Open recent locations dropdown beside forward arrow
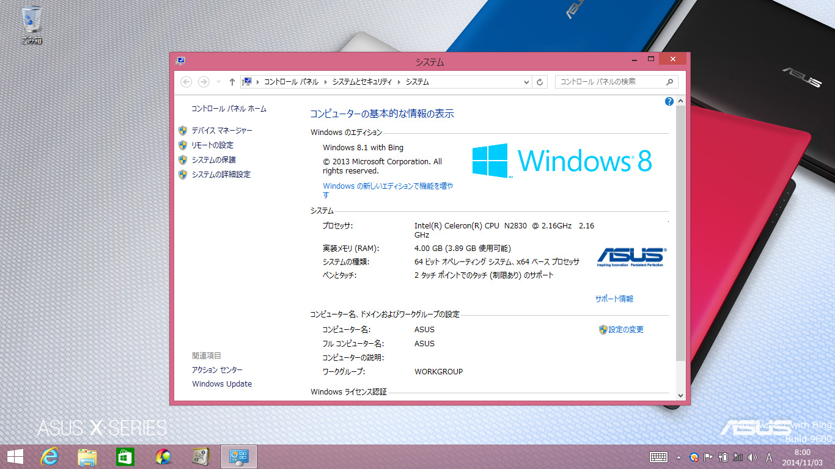The image size is (835, 469). point(218,82)
